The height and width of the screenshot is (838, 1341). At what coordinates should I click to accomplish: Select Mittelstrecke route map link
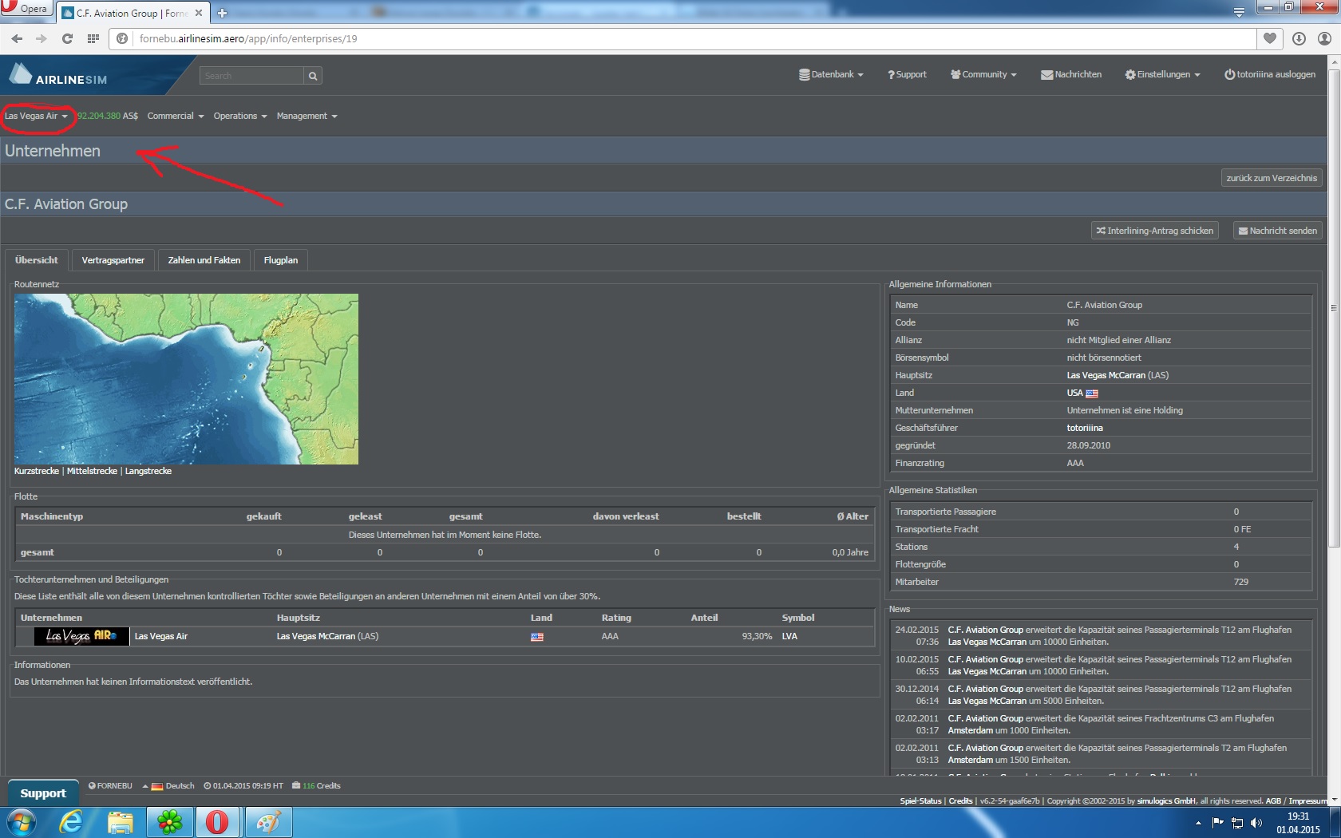pos(92,472)
